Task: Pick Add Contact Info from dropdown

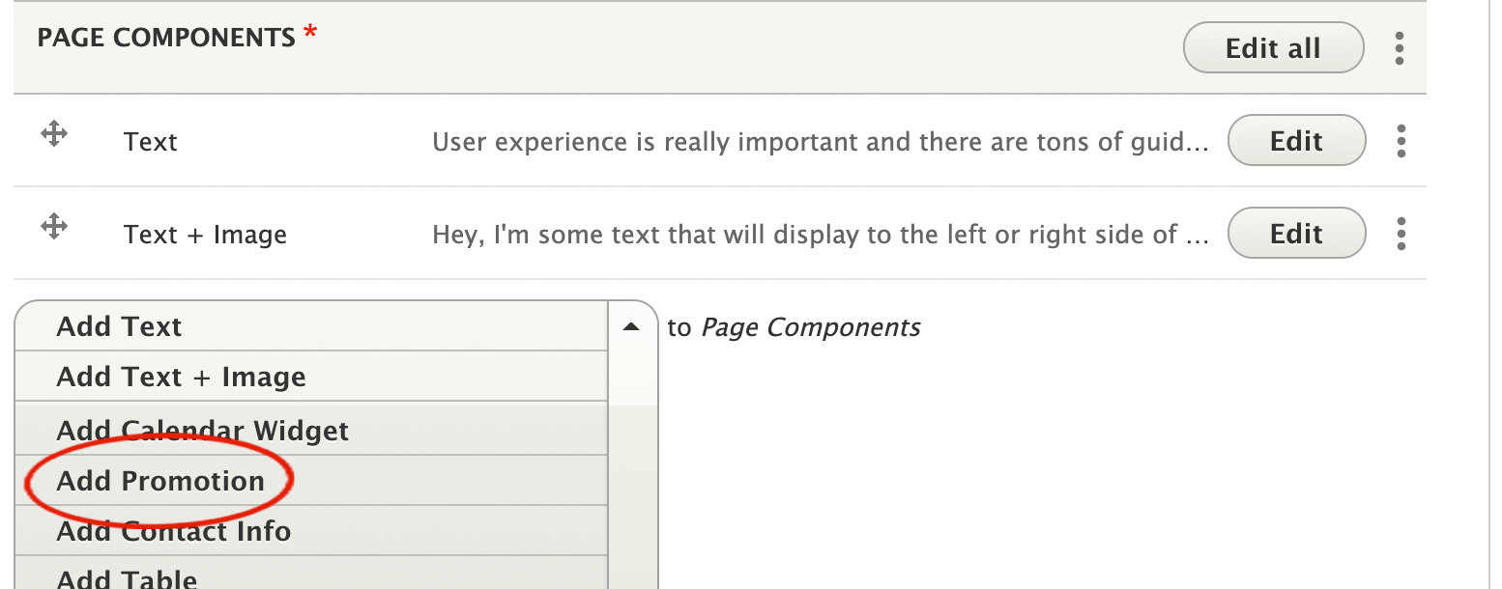Action: click(311, 531)
